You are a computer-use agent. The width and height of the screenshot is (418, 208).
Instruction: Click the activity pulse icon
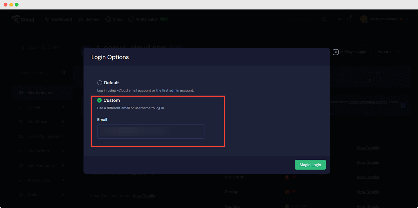pyautogui.click(x=339, y=19)
